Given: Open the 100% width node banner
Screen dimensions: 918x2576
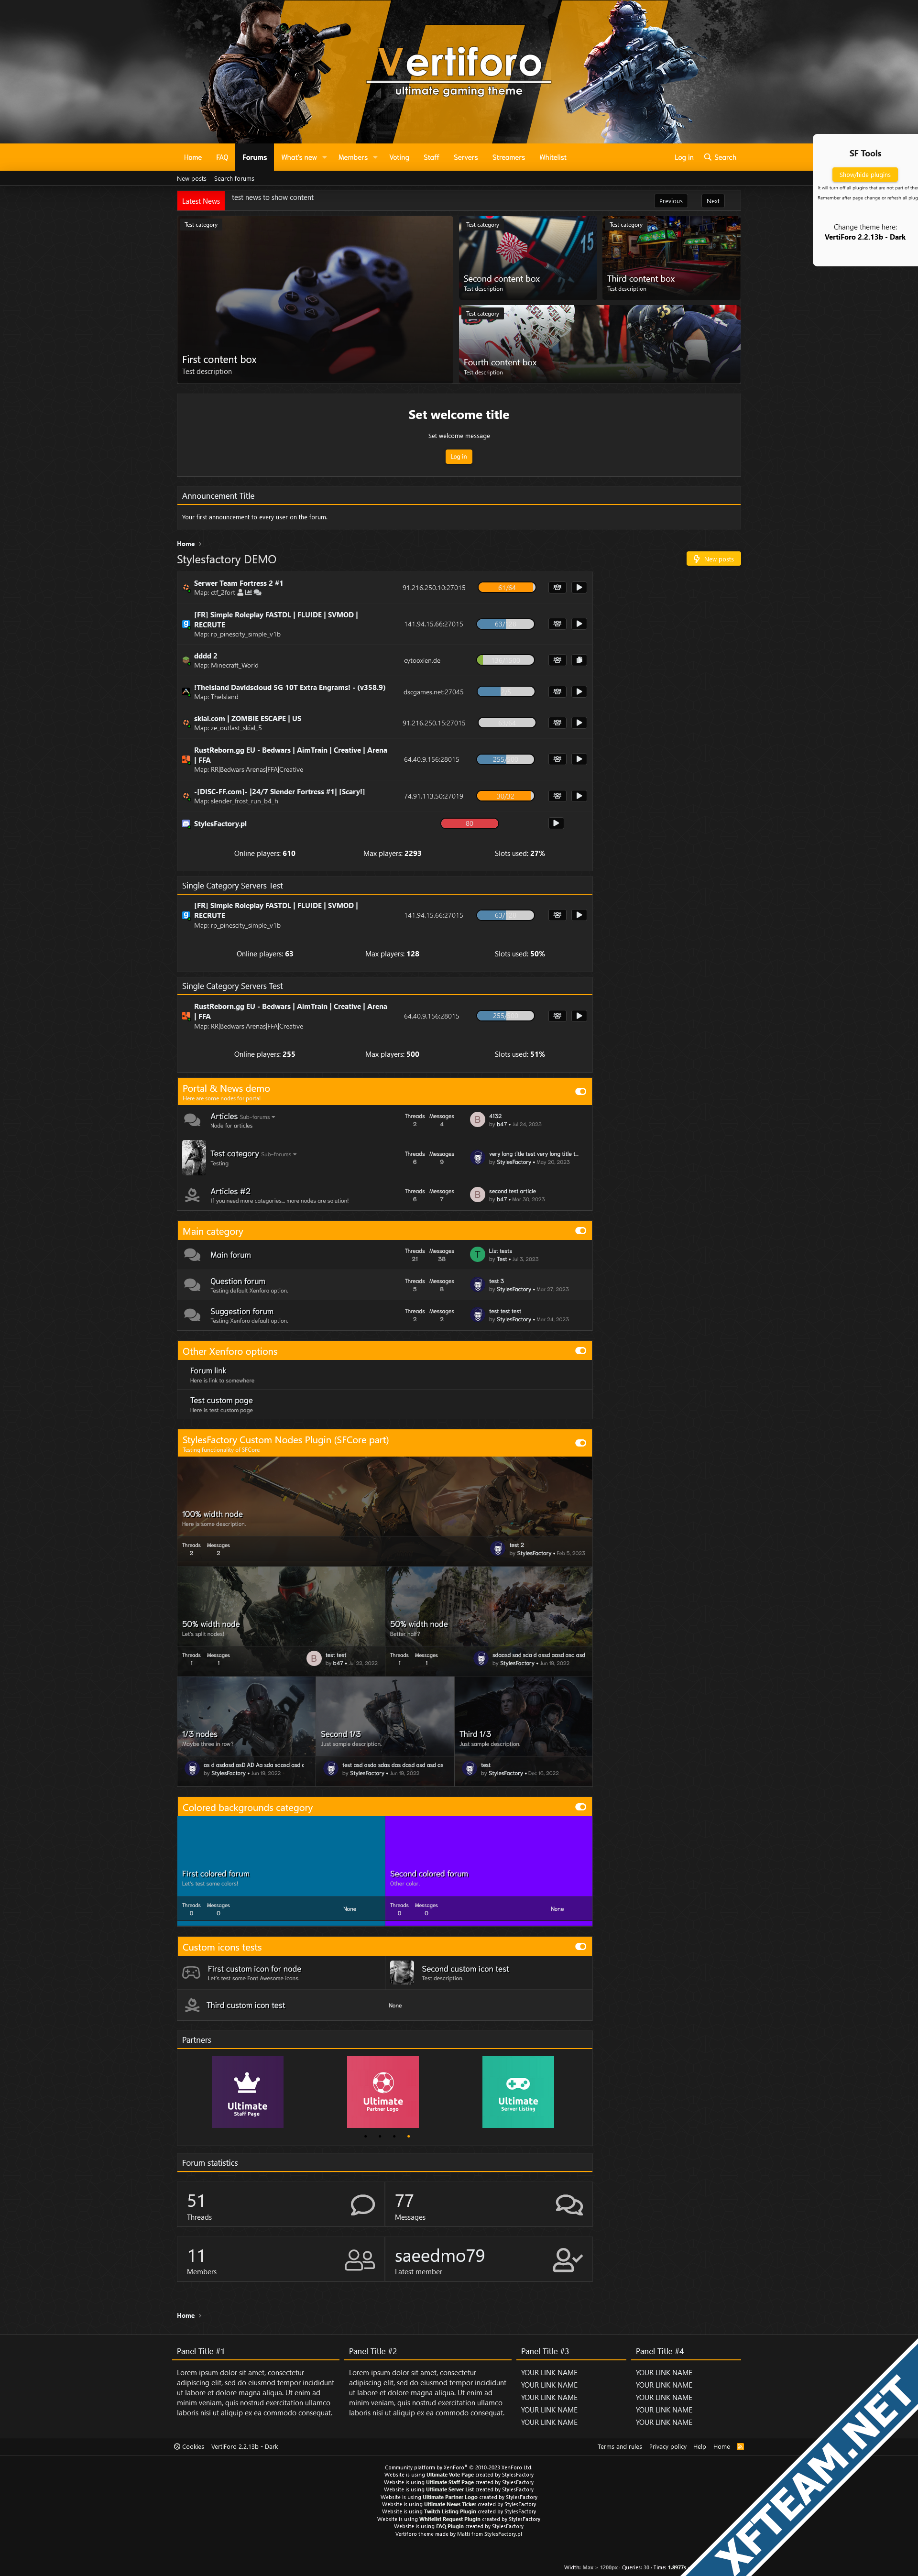Looking at the screenshot, I should click(385, 1510).
